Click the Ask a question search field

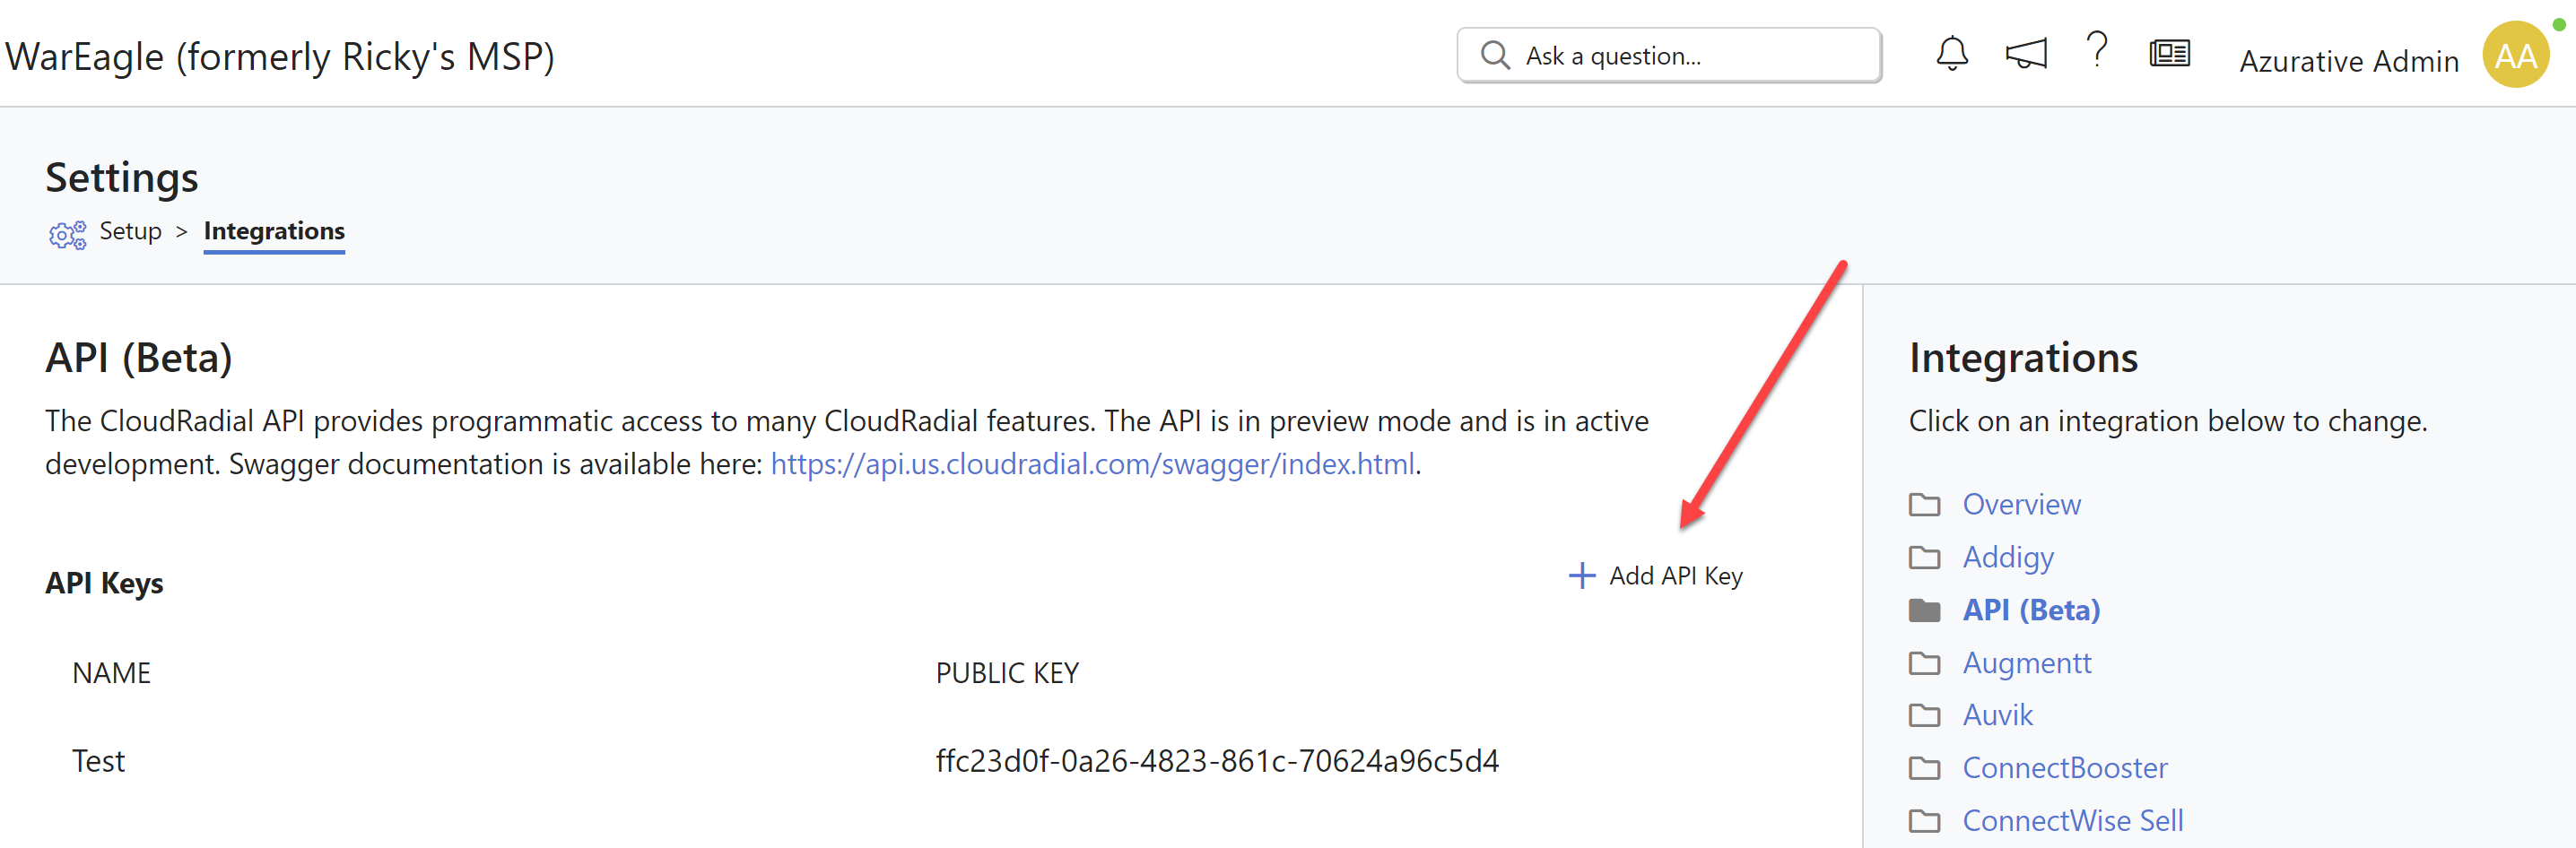click(1669, 56)
